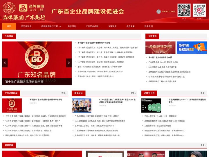Open the 专家智库 menu item
The width and height of the screenshot is (209, 157).
112,26
